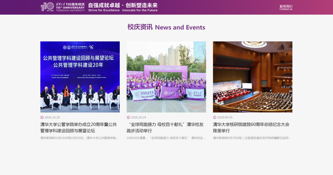The image size is (333, 175).
Task: Open the auditorium ceremony photo
Action: (x=253, y=77)
